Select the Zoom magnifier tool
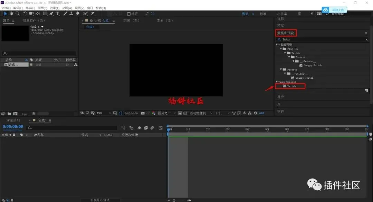This screenshot has width=373, height=202. [17, 13]
